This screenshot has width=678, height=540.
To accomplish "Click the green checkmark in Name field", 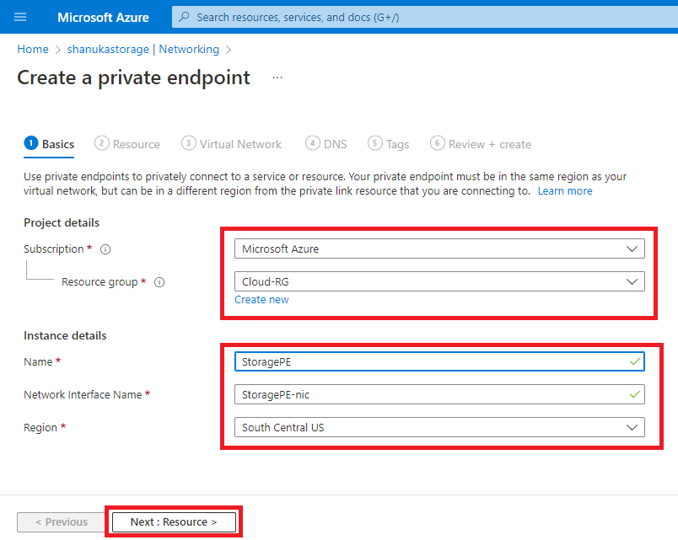I will click(x=633, y=361).
